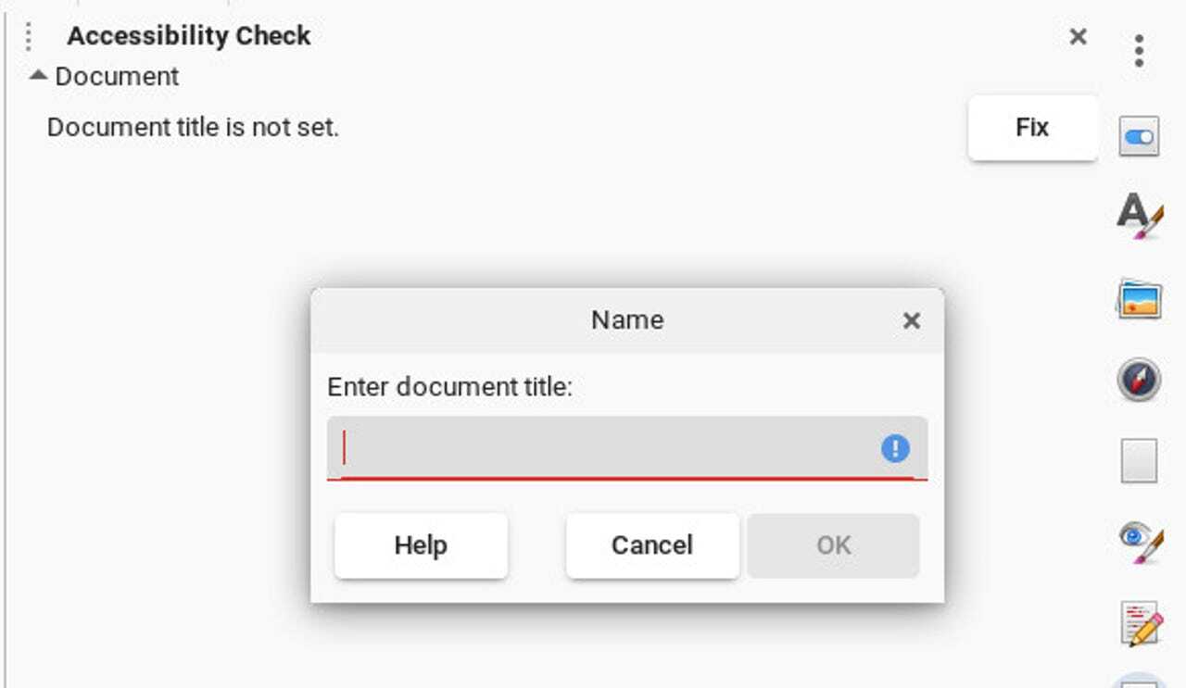
Task: Click the blue info icon in title field
Action: click(x=895, y=449)
